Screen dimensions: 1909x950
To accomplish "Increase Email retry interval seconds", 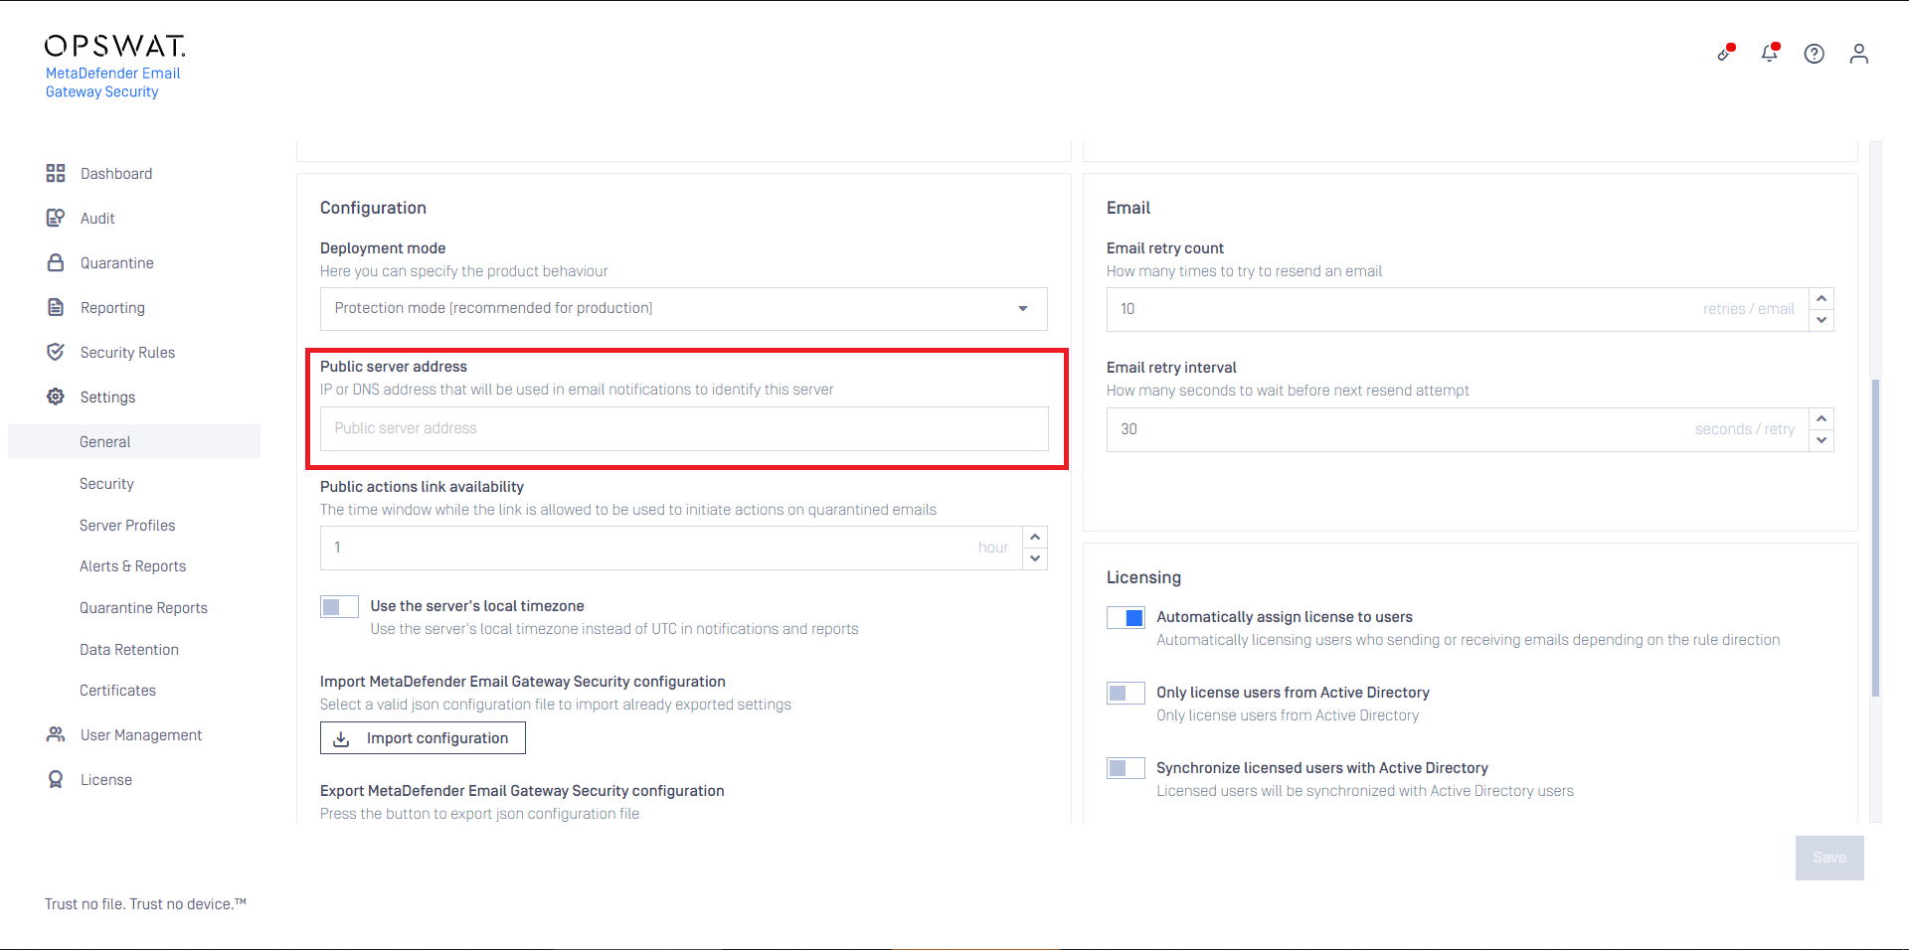I will tap(1822, 418).
